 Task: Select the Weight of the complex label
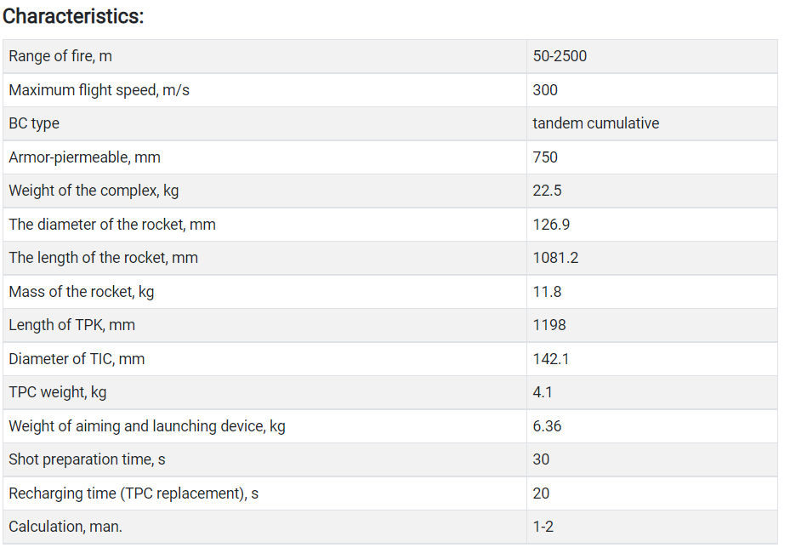[x=94, y=191]
